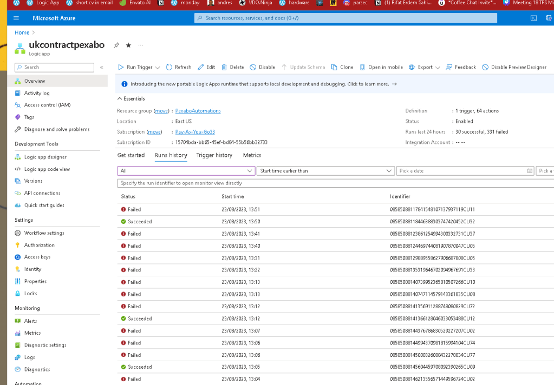Open Tags in sidebar
This screenshot has height=385, width=554.
pos(29,117)
